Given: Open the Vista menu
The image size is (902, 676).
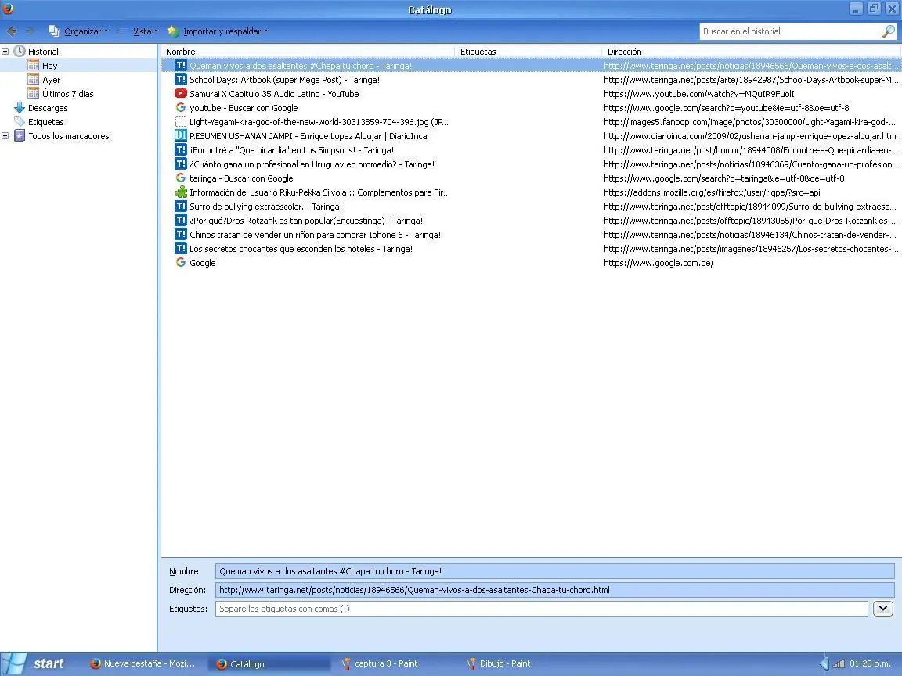Looking at the screenshot, I should [137, 31].
